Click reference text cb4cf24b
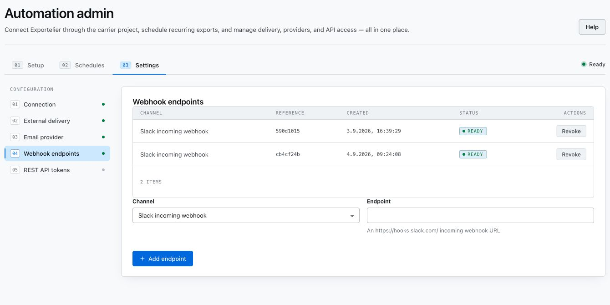The height and width of the screenshot is (305, 610). click(x=288, y=154)
